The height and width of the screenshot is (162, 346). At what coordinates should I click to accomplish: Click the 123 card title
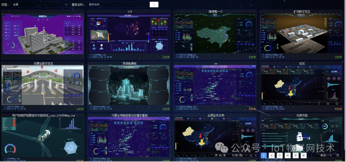[x=130, y=12]
